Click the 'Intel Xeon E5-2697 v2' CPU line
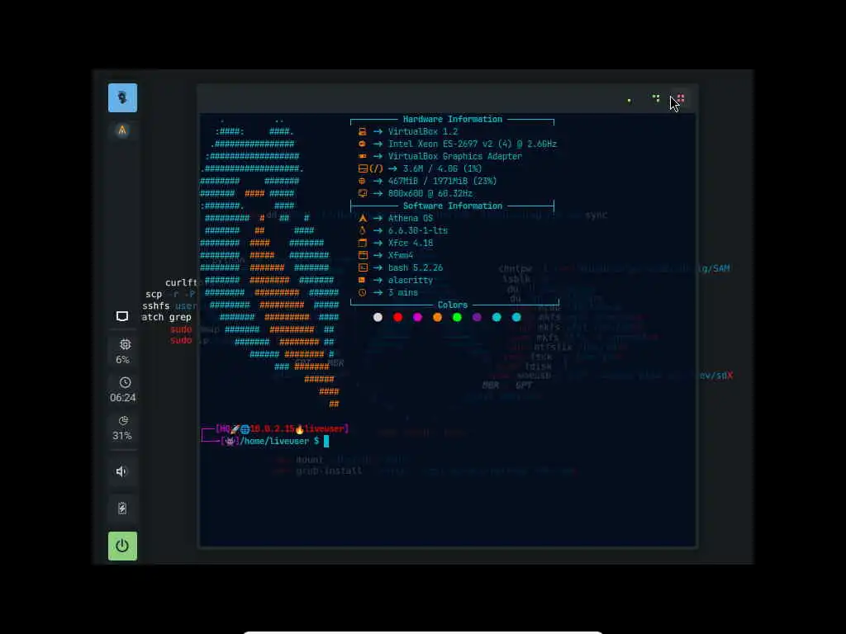Screen dimensions: 846x634 [x=472, y=144]
